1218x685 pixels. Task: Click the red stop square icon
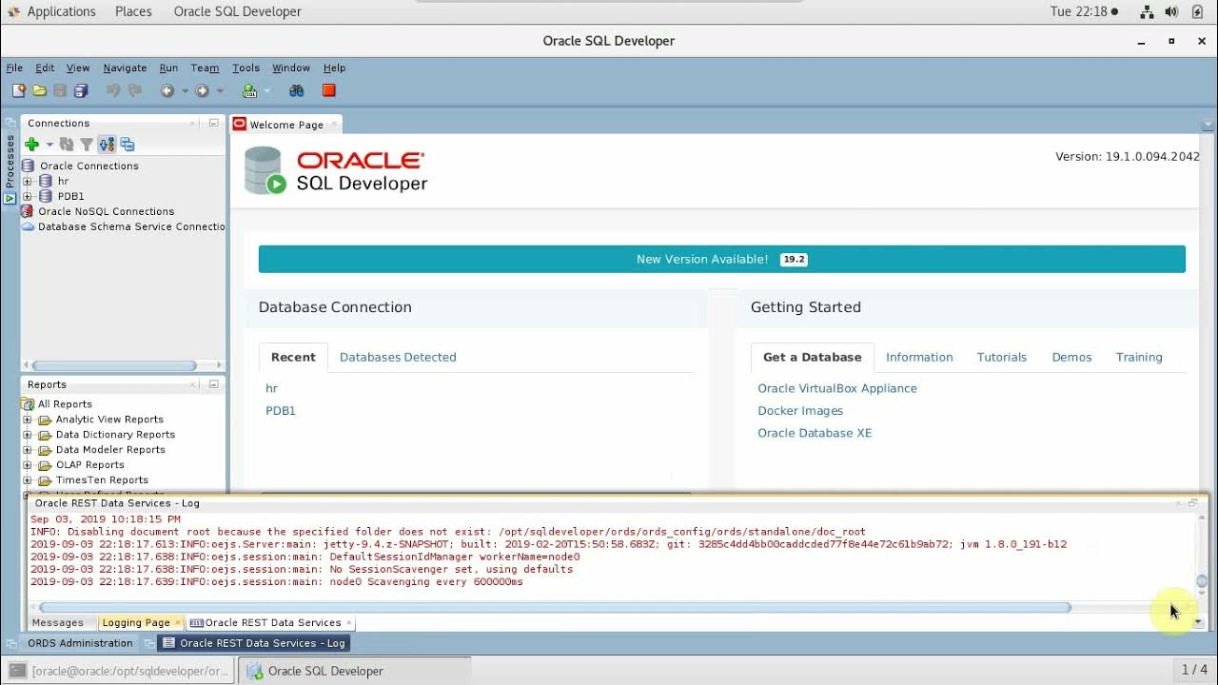click(328, 90)
